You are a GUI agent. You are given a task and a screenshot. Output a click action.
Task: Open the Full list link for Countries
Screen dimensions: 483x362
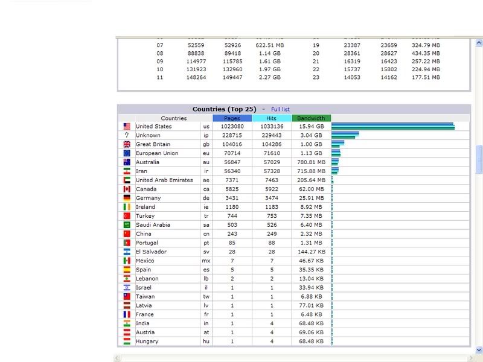(x=280, y=109)
